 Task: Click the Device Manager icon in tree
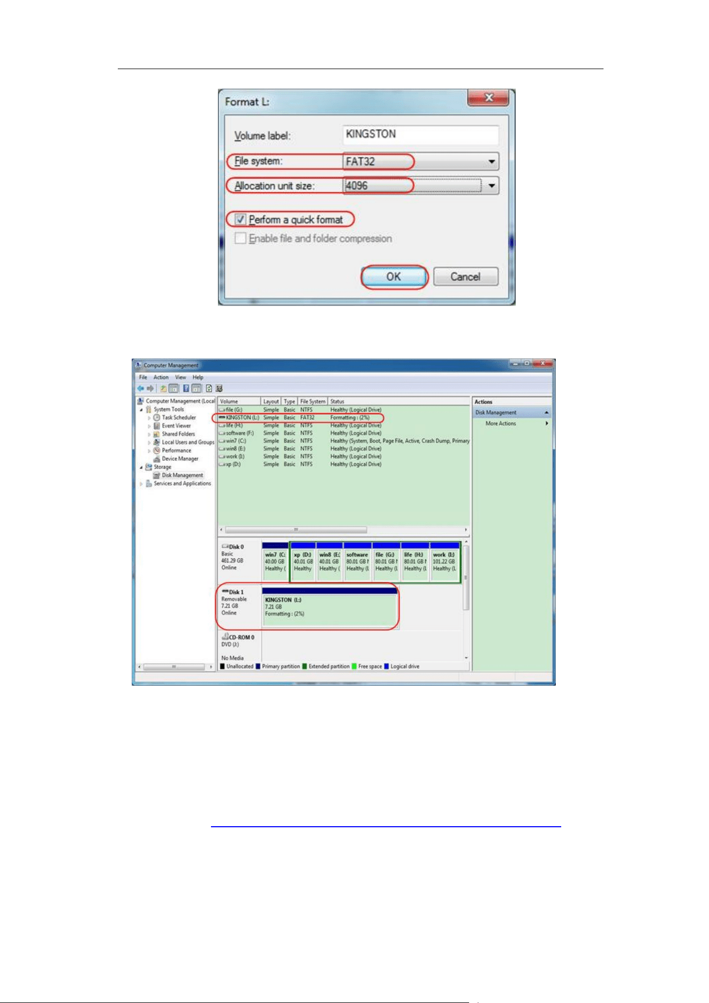[157, 459]
